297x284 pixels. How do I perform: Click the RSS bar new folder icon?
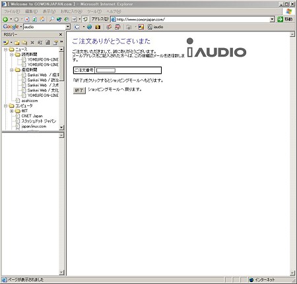pyautogui.click(x=17, y=42)
